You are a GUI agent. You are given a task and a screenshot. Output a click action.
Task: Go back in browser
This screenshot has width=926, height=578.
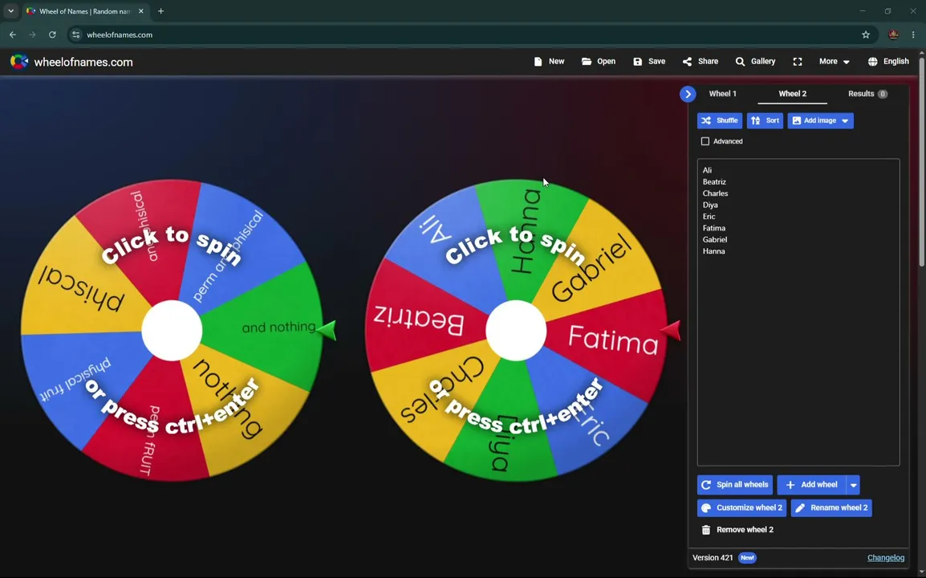tap(12, 35)
